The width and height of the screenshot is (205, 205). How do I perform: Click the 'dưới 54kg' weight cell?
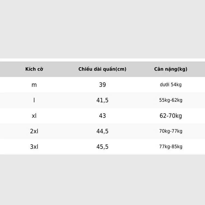[171, 84]
